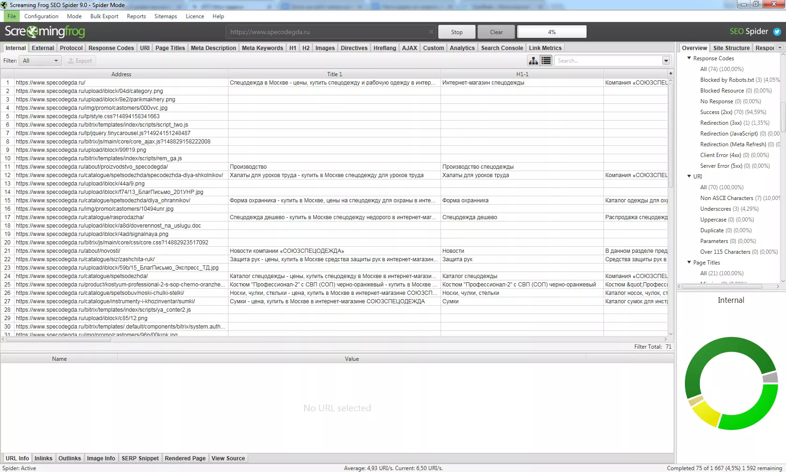Click the Stop crawl button
Screen dimensions: 786x472
tap(457, 32)
